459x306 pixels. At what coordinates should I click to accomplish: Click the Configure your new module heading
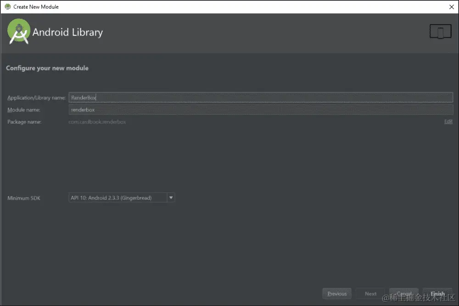tap(47, 68)
